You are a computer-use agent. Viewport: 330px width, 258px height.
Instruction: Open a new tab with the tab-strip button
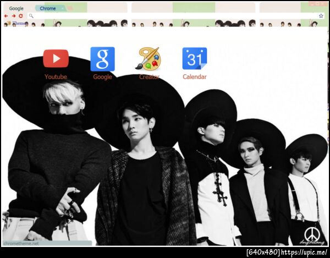(x=70, y=8)
